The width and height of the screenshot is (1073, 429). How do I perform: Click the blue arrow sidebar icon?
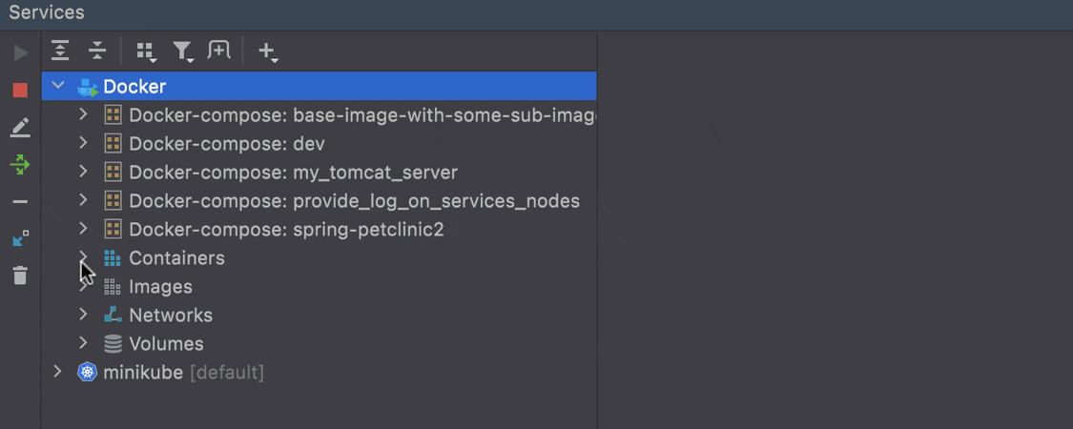(21, 238)
